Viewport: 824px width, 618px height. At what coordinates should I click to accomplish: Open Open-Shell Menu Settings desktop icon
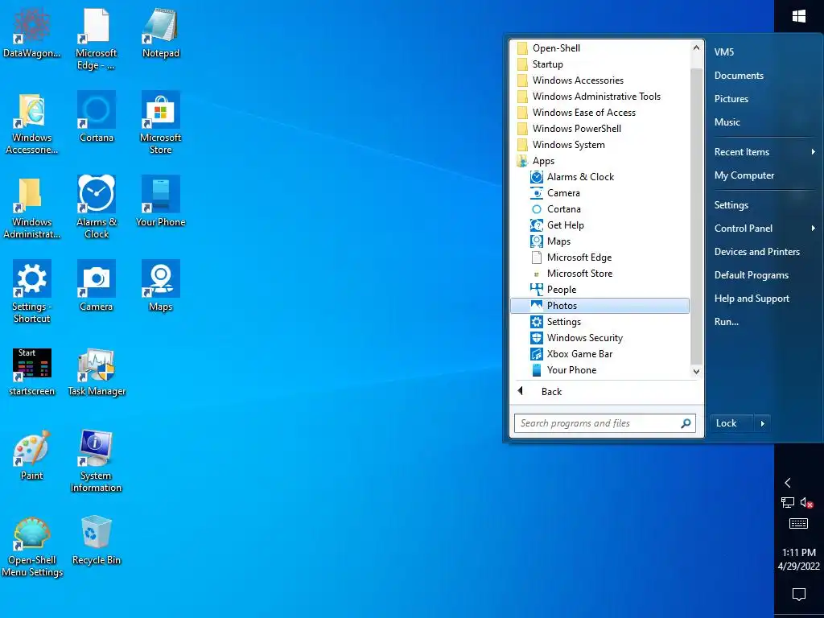[x=31, y=546]
